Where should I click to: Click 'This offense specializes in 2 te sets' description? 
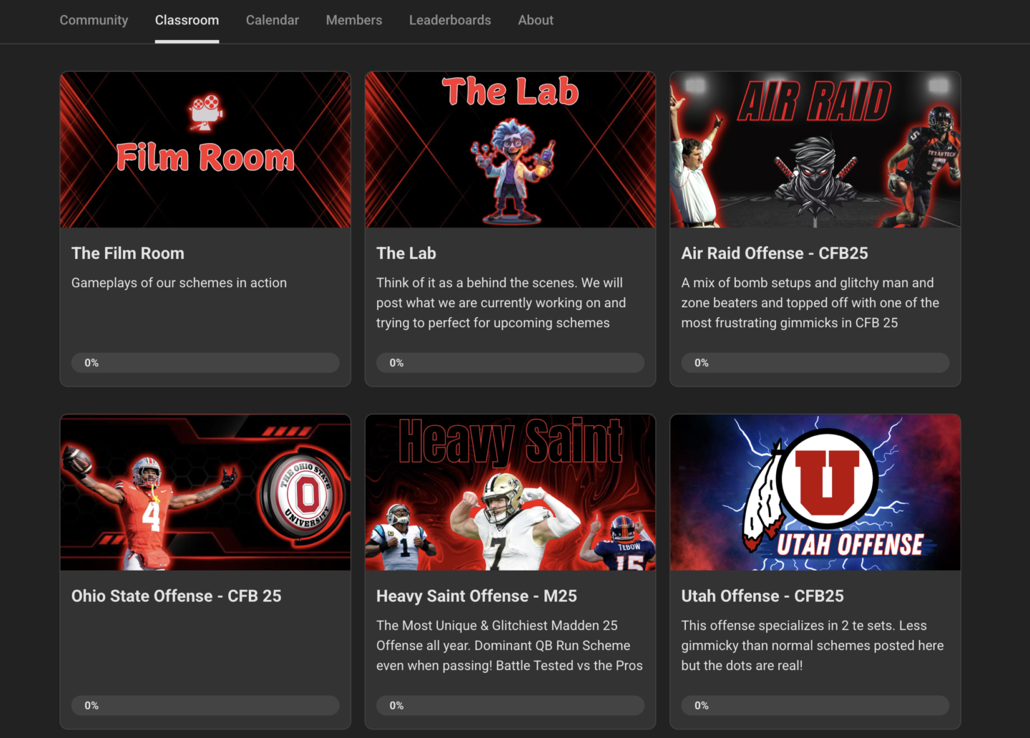pos(813,646)
